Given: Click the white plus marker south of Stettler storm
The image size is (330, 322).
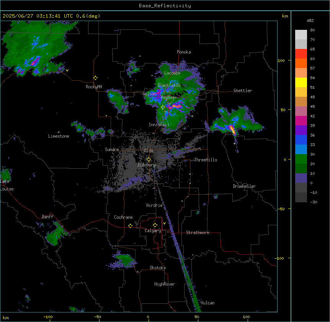Looking at the screenshot, I should pos(234,143).
